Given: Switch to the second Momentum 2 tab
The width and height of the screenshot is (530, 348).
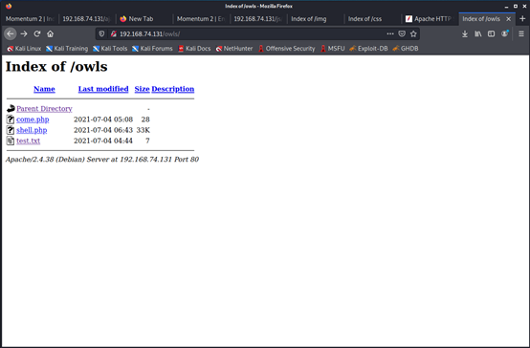Looking at the screenshot, I should coord(201,19).
